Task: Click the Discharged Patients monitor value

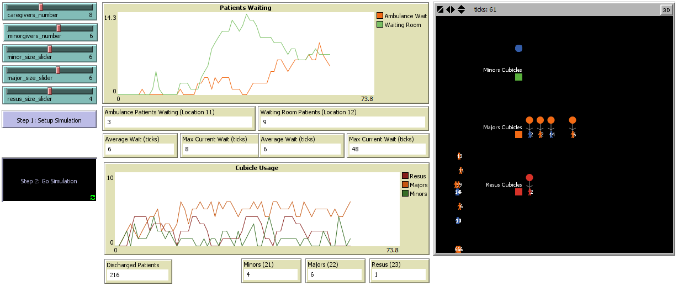Action: tap(137, 275)
